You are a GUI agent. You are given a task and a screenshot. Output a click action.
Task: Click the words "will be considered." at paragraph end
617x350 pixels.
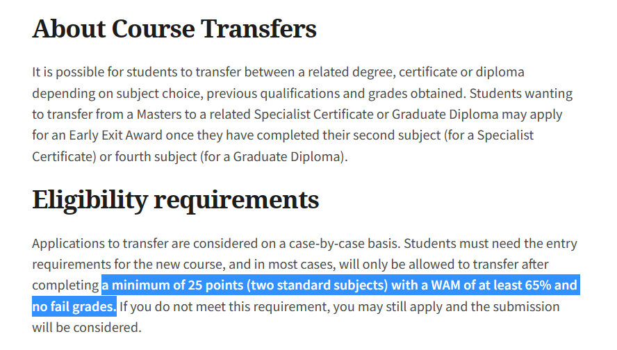tap(87, 328)
